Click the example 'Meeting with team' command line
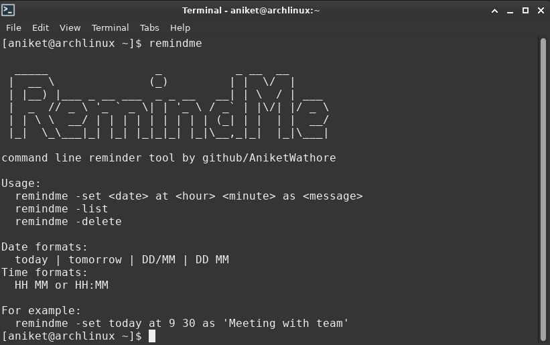This screenshot has height=345, width=550. point(182,324)
